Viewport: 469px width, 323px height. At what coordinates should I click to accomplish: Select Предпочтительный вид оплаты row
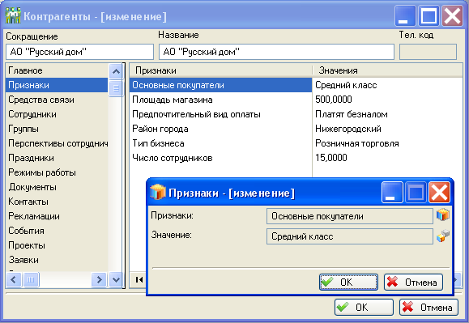pos(221,114)
